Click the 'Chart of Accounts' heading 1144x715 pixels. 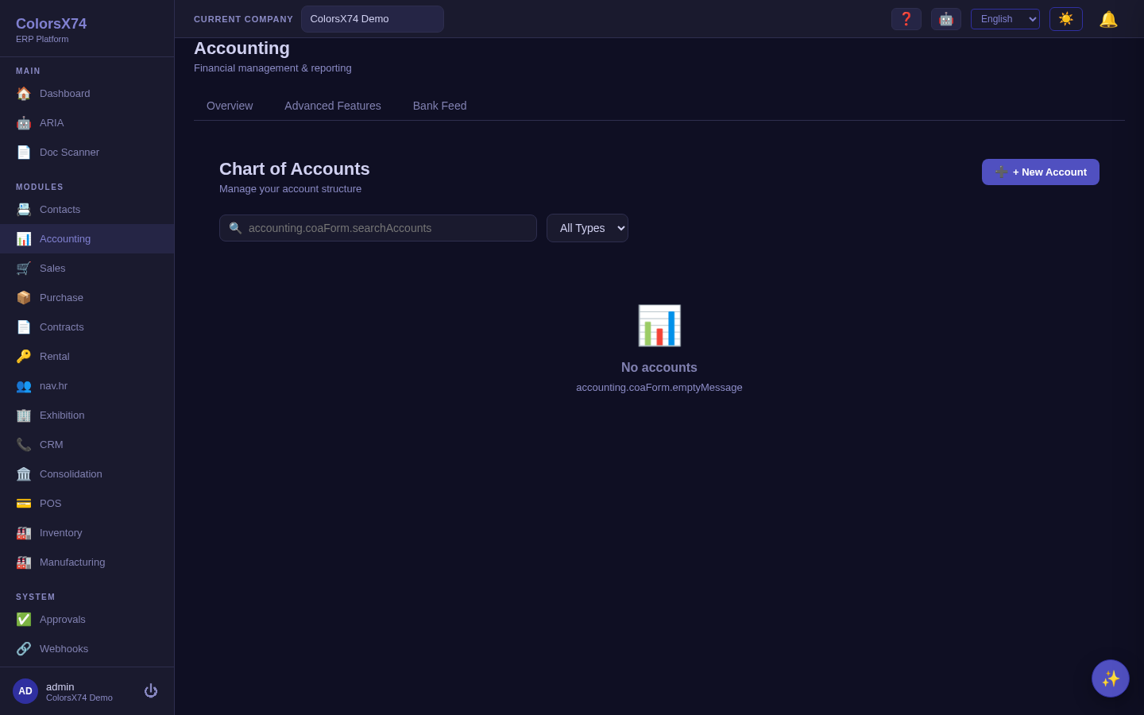[x=295, y=169]
